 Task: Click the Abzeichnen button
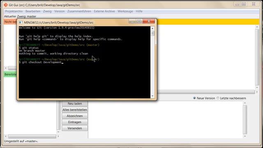click(x=75, y=116)
